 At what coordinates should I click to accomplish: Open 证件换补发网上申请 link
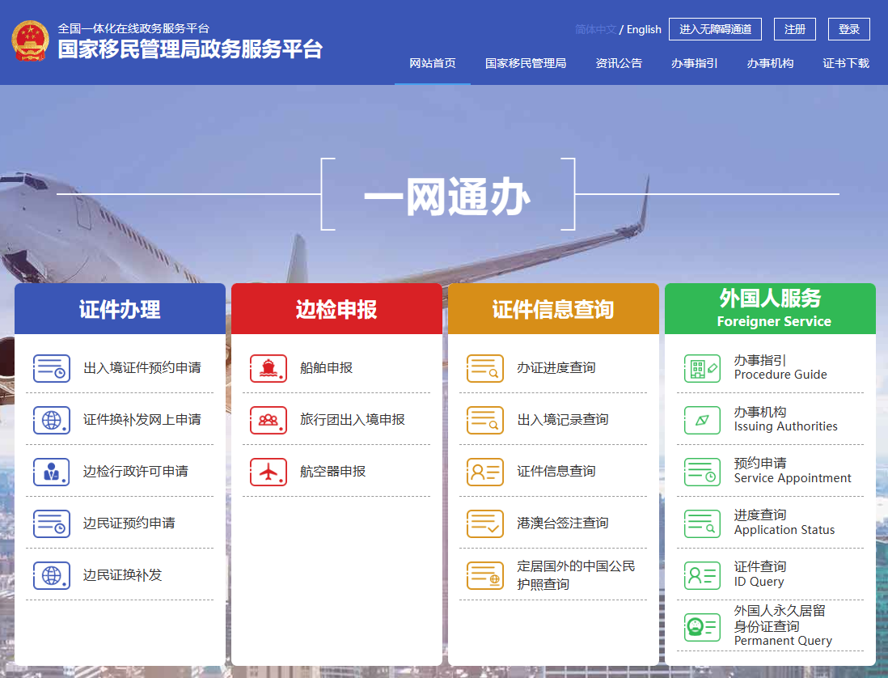142,420
